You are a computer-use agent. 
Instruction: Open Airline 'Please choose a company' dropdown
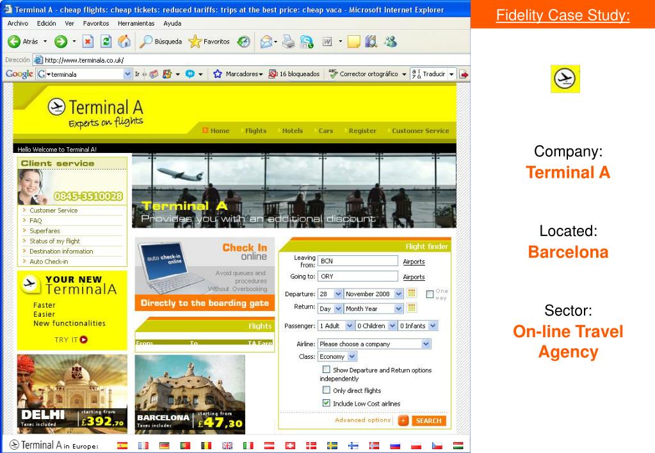[375, 344]
